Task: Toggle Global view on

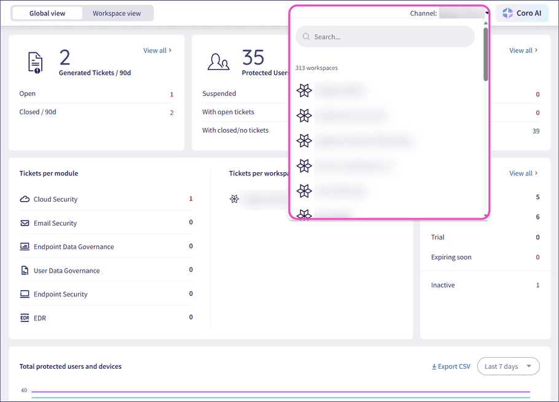Action: pos(47,12)
